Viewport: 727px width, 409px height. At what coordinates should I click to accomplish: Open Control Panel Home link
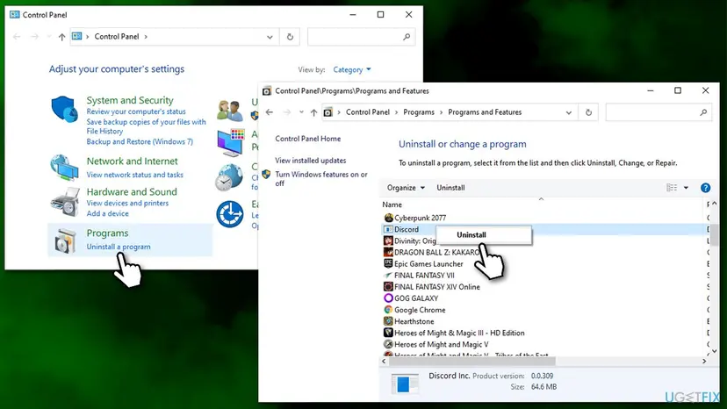(x=308, y=139)
